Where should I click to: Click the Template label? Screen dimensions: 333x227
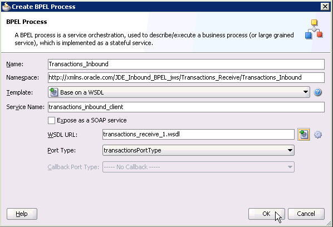pos(19,92)
